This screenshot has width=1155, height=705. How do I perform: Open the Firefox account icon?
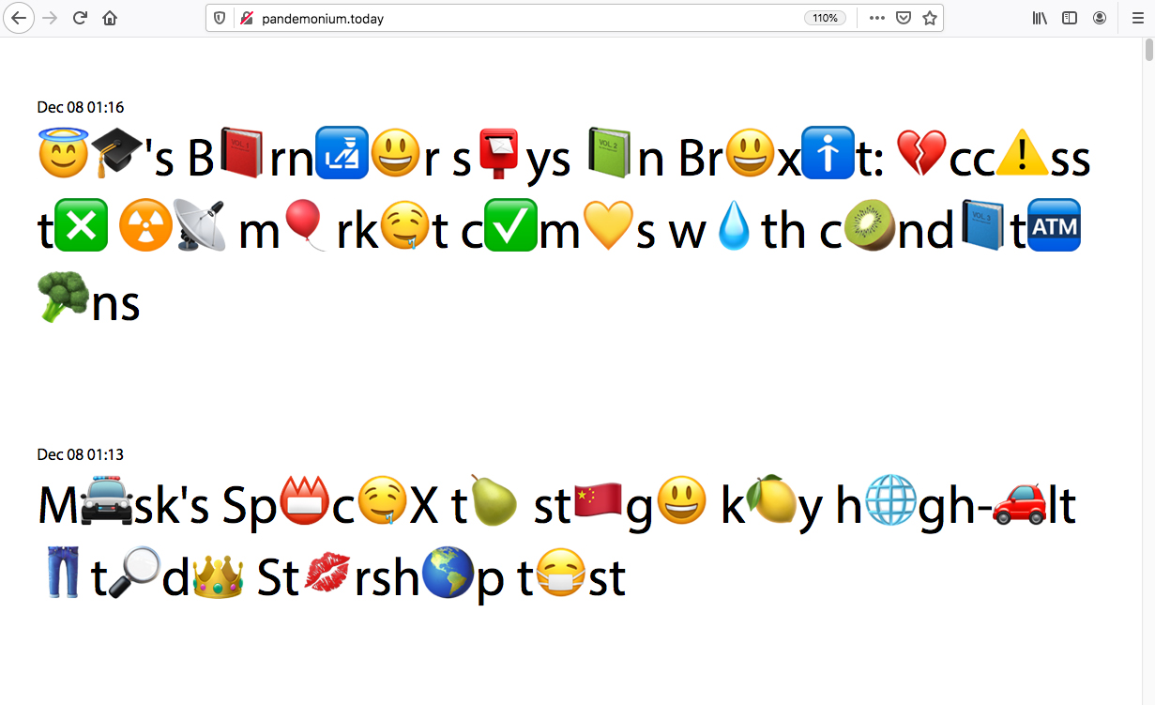(x=1100, y=18)
